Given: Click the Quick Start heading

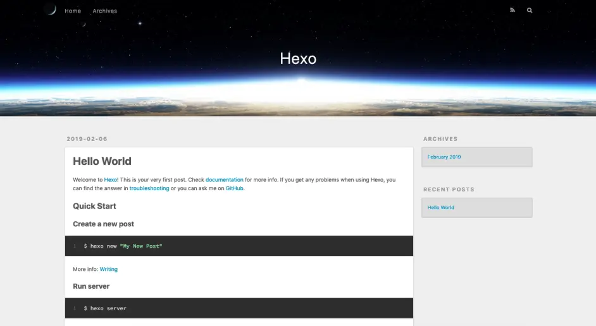Looking at the screenshot, I should coord(94,206).
